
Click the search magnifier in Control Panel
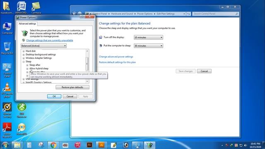[236, 14]
